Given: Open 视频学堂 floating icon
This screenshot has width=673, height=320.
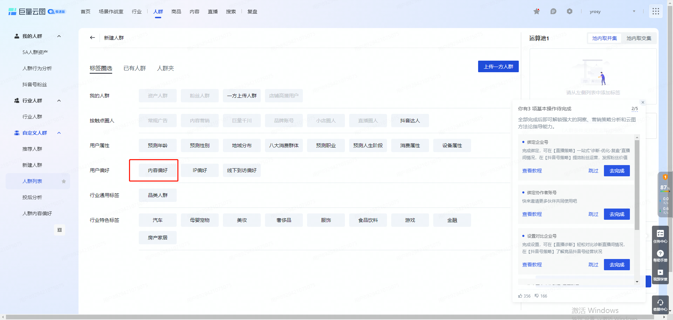Looking at the screenshot, I should pos(660,274).
